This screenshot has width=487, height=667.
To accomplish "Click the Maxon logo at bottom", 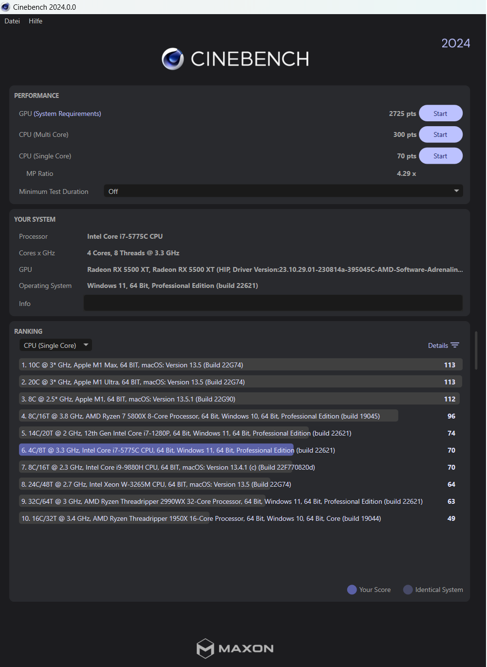I will point(235,648).
